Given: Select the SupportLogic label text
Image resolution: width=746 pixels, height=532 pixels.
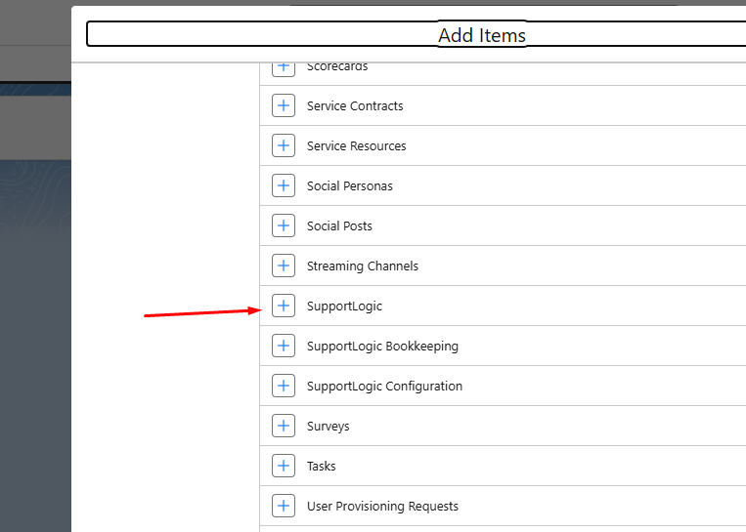Looking at the screenshot, I should (x=344, y=307).
